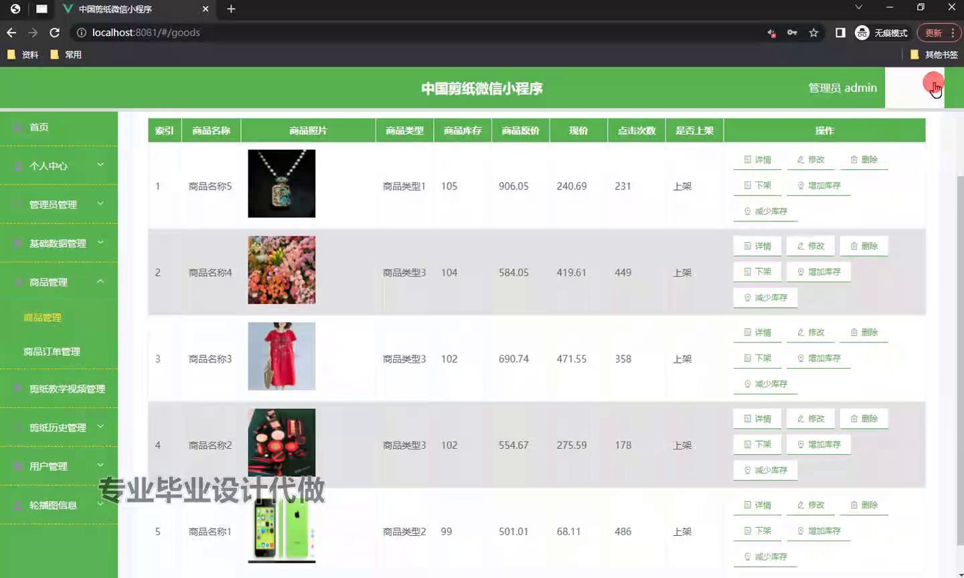The width and height of the screenshot is (964, 578).
Task: Click 增加库存 for 商品名称3
Action: (819, 358)
